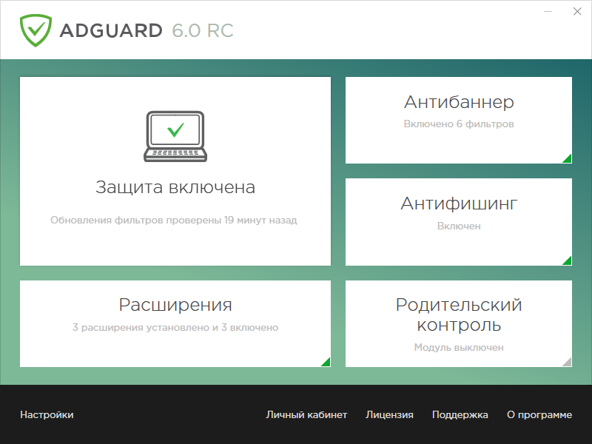Open the Расширения tile
This screenshot has width=592, height=444.
[175, 323]
